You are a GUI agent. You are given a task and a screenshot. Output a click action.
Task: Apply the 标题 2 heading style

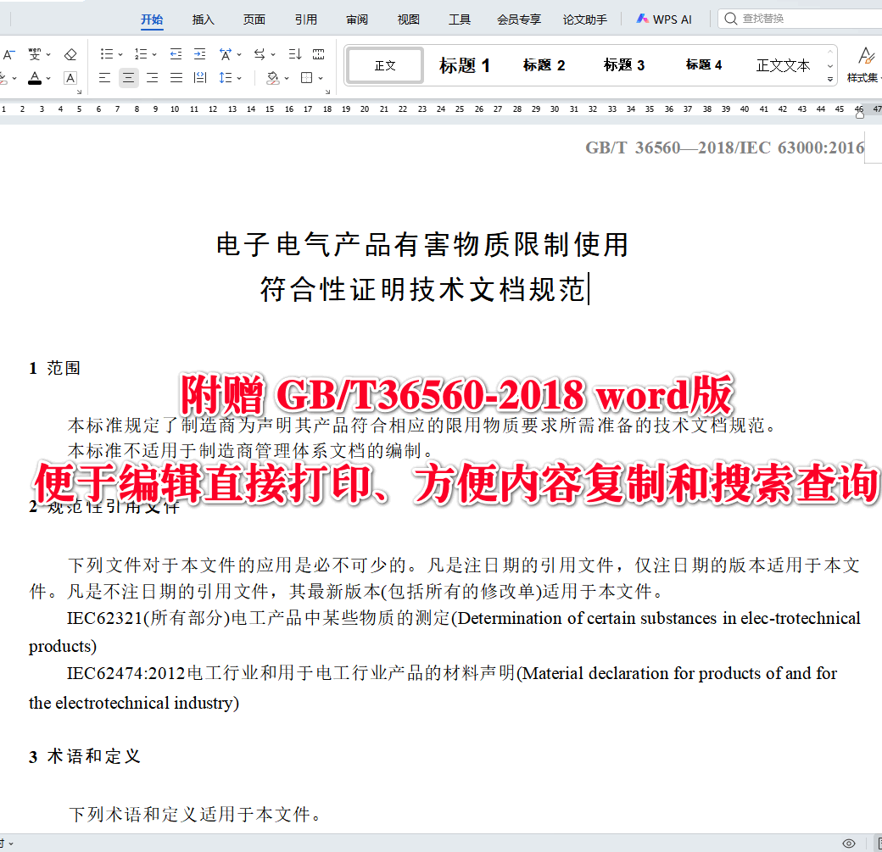[x=544, y=66]
